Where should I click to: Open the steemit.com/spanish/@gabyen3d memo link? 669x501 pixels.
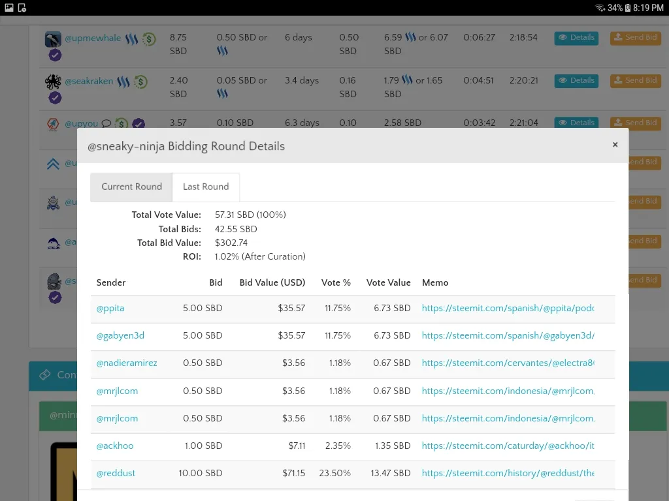[x=508, y=336]
